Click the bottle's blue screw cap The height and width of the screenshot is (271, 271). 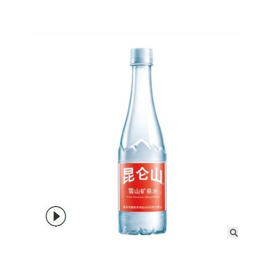point(141,56)
